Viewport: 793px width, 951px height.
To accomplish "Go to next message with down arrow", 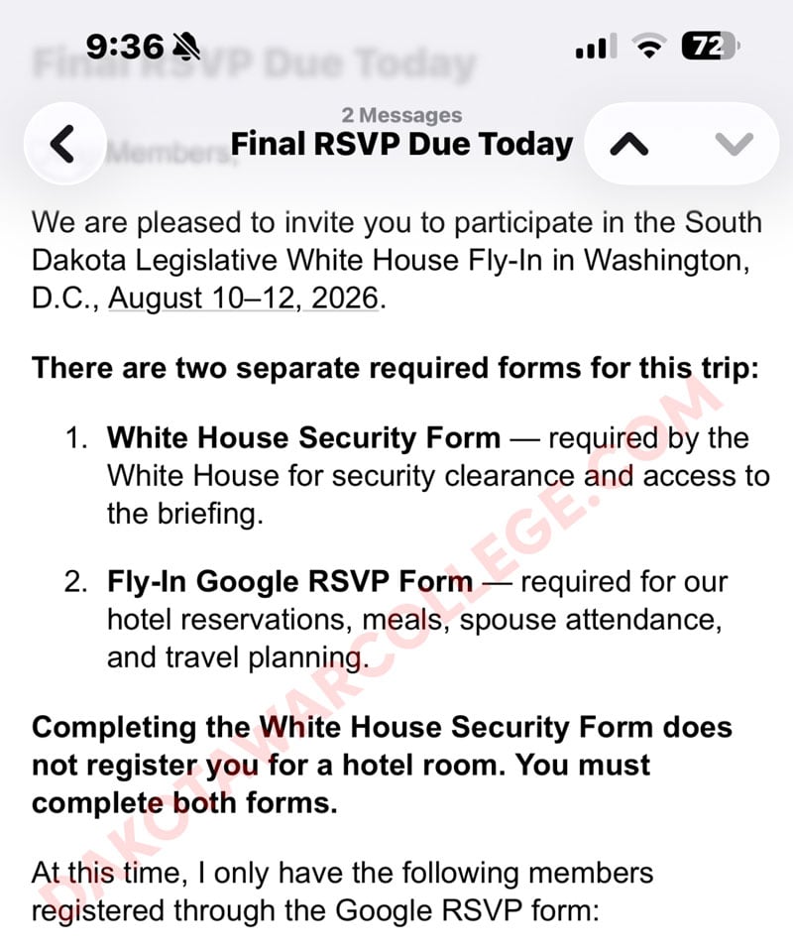I will click(734, 145).
